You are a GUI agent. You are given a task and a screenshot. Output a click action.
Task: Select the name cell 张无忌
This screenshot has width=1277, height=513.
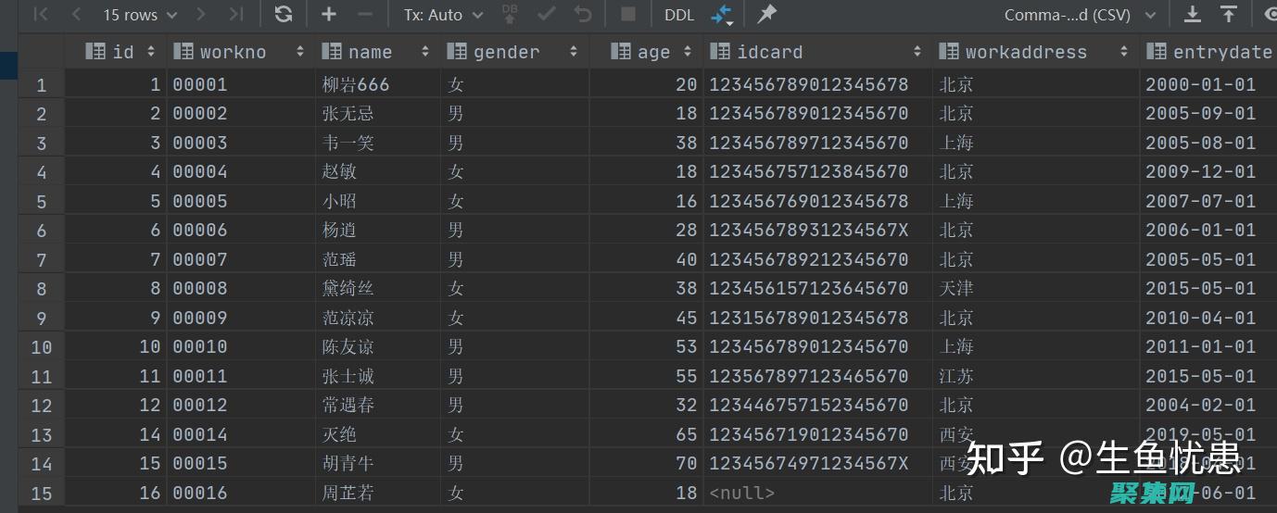coord(348,114)
